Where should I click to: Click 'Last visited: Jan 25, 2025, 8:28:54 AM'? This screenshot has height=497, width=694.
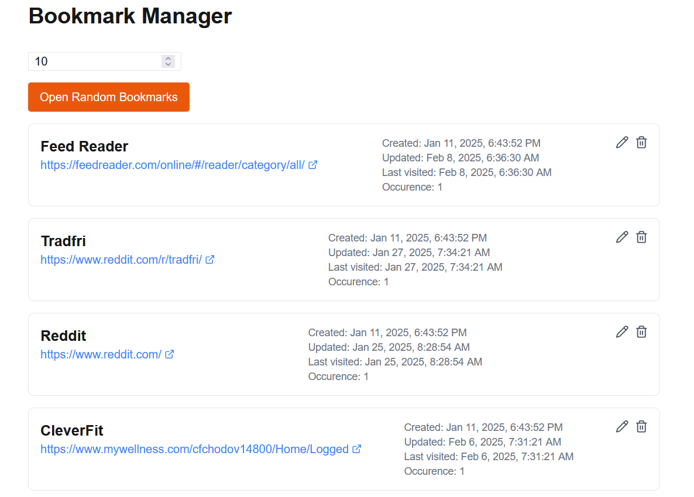(395, 362)
